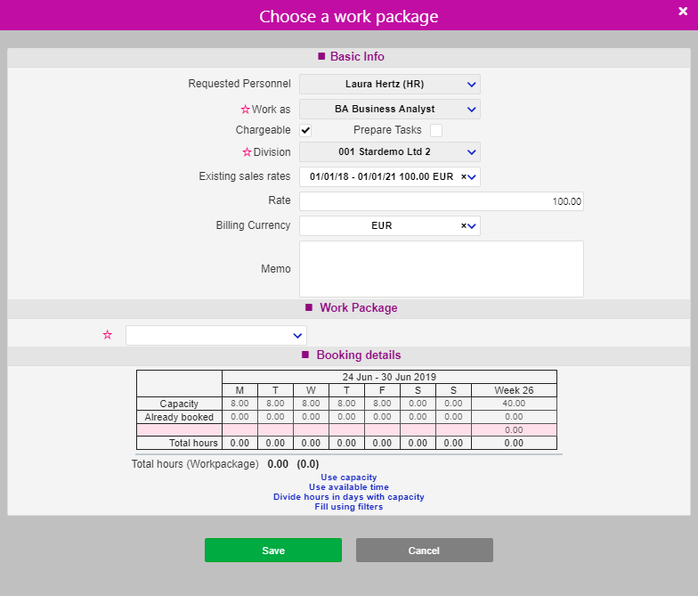Save the work package booking
Screen dimensions: 698x596
(x=273, y=551)
